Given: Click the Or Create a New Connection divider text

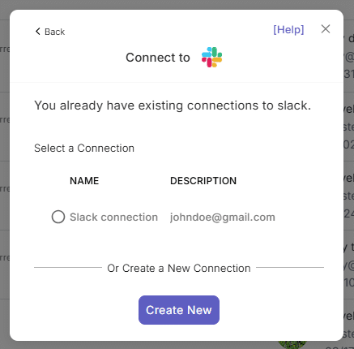Looking at the screenshot, I should (179, 269).
